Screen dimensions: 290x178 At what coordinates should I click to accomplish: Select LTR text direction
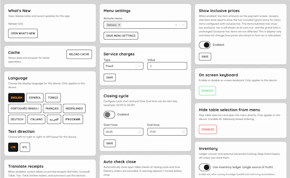[x=13, y=147]
